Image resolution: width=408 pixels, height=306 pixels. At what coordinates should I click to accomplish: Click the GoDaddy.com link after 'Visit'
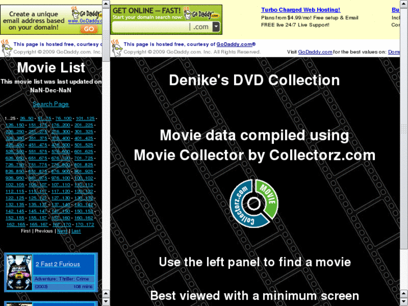315,52
